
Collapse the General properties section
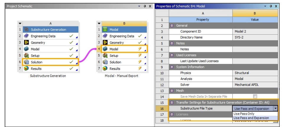[172, 26]
